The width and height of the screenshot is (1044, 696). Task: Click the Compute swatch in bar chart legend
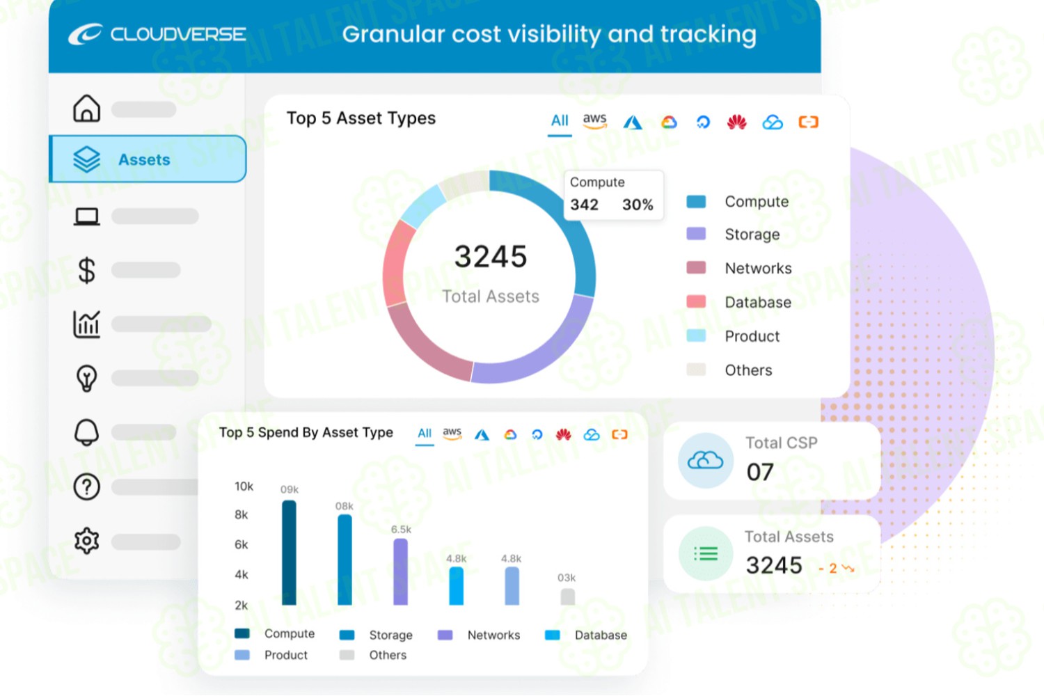pos(242,633)
